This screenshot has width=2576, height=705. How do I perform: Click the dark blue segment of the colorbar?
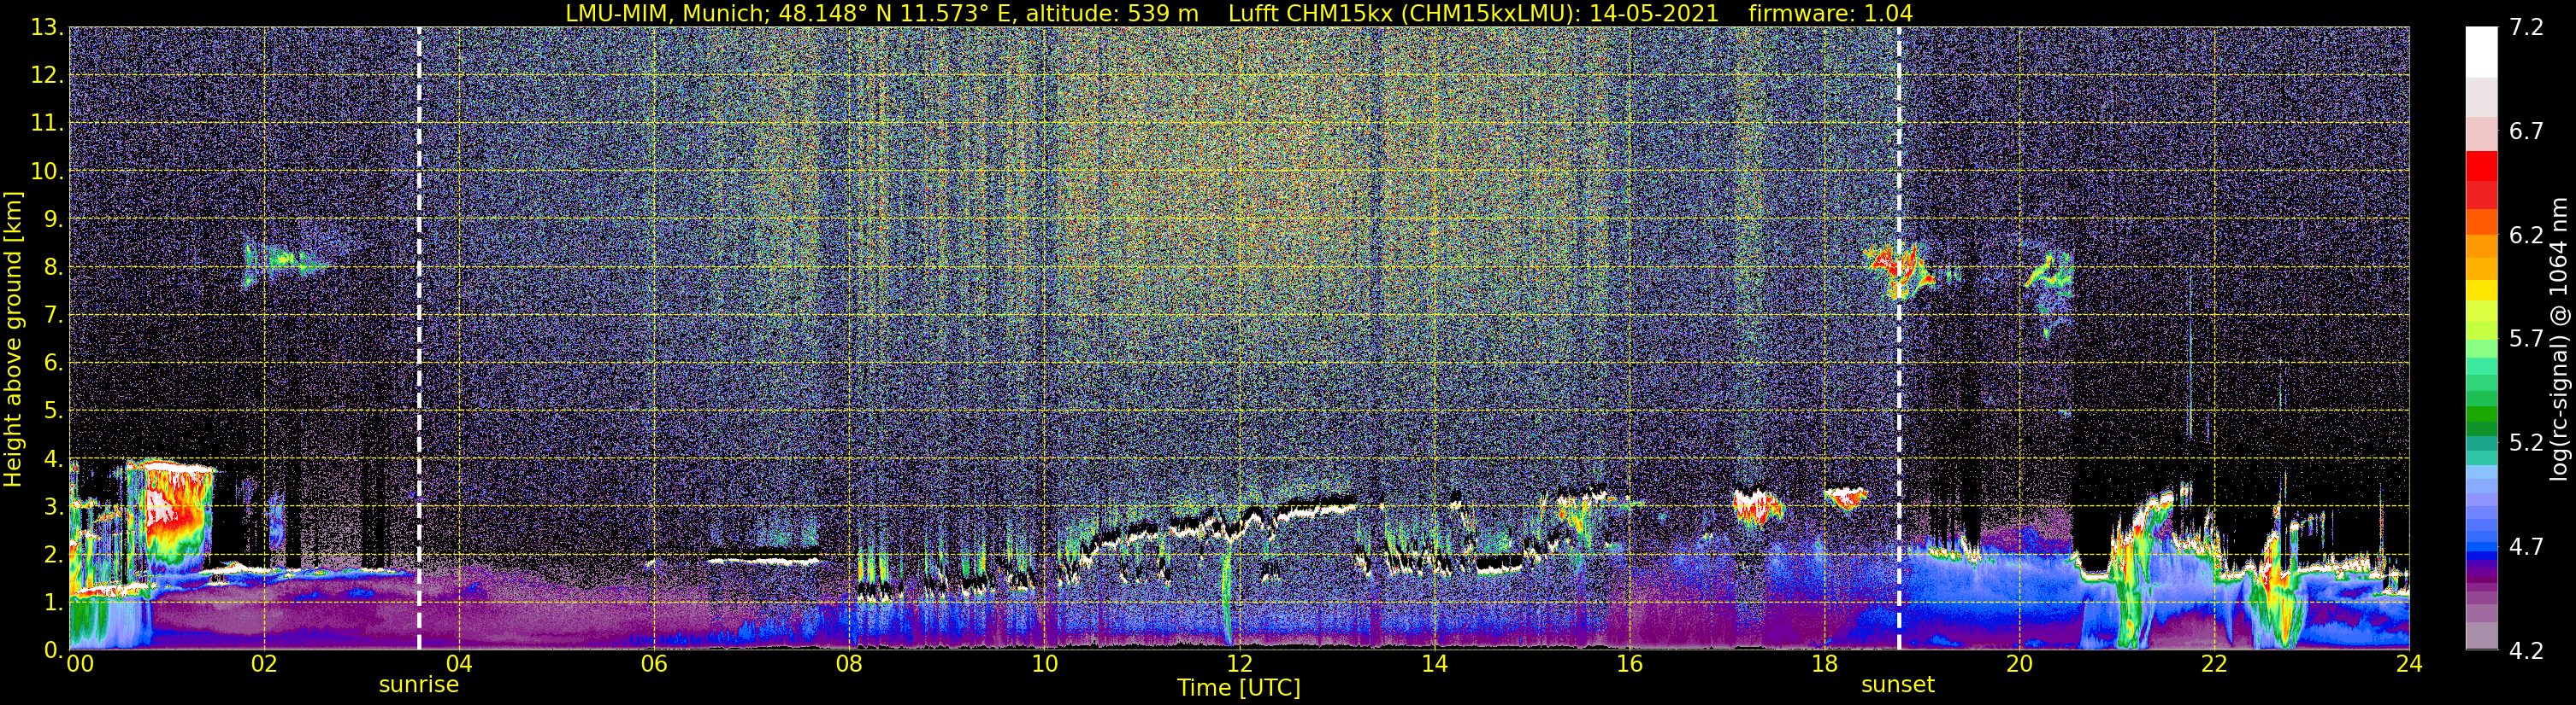[2481, 557]
